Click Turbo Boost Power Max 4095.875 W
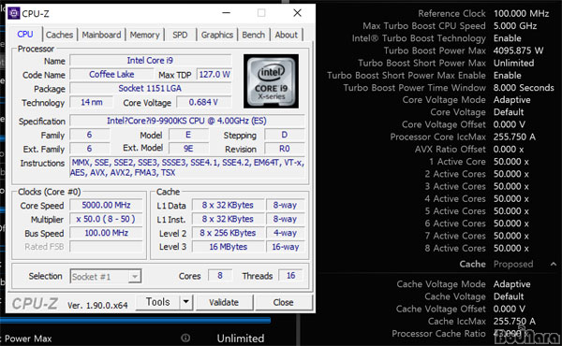This screenshot has height=346, width=562. click(518, 50)
